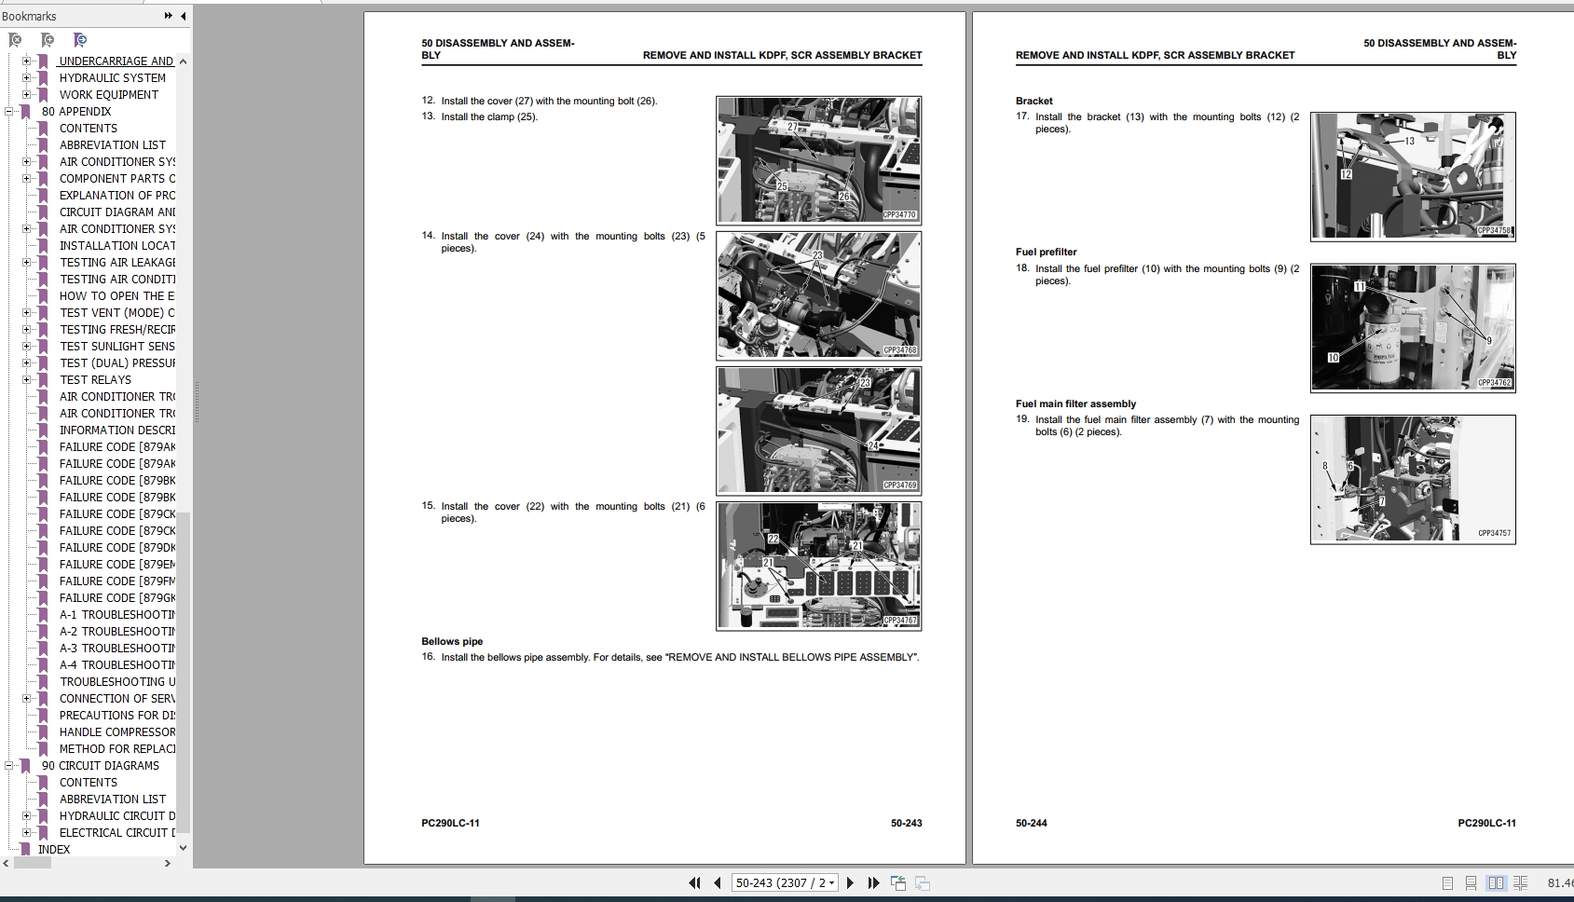
Task: Expand the bookmarks panel options double arrow
Action: pyautogui.click(x=168, y=16)
